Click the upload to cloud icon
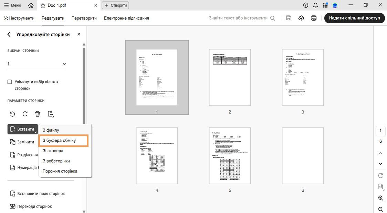Screen dimensions: 387x213 (x=301, y=18)
